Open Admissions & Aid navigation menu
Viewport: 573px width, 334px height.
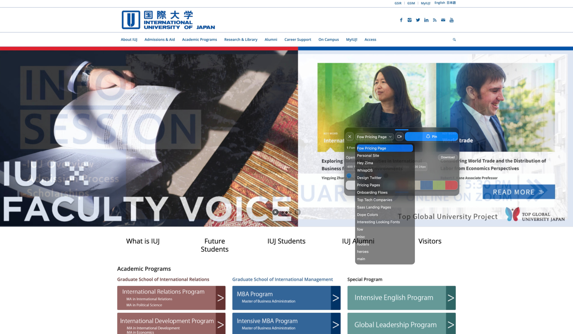(x=159, y=39)
